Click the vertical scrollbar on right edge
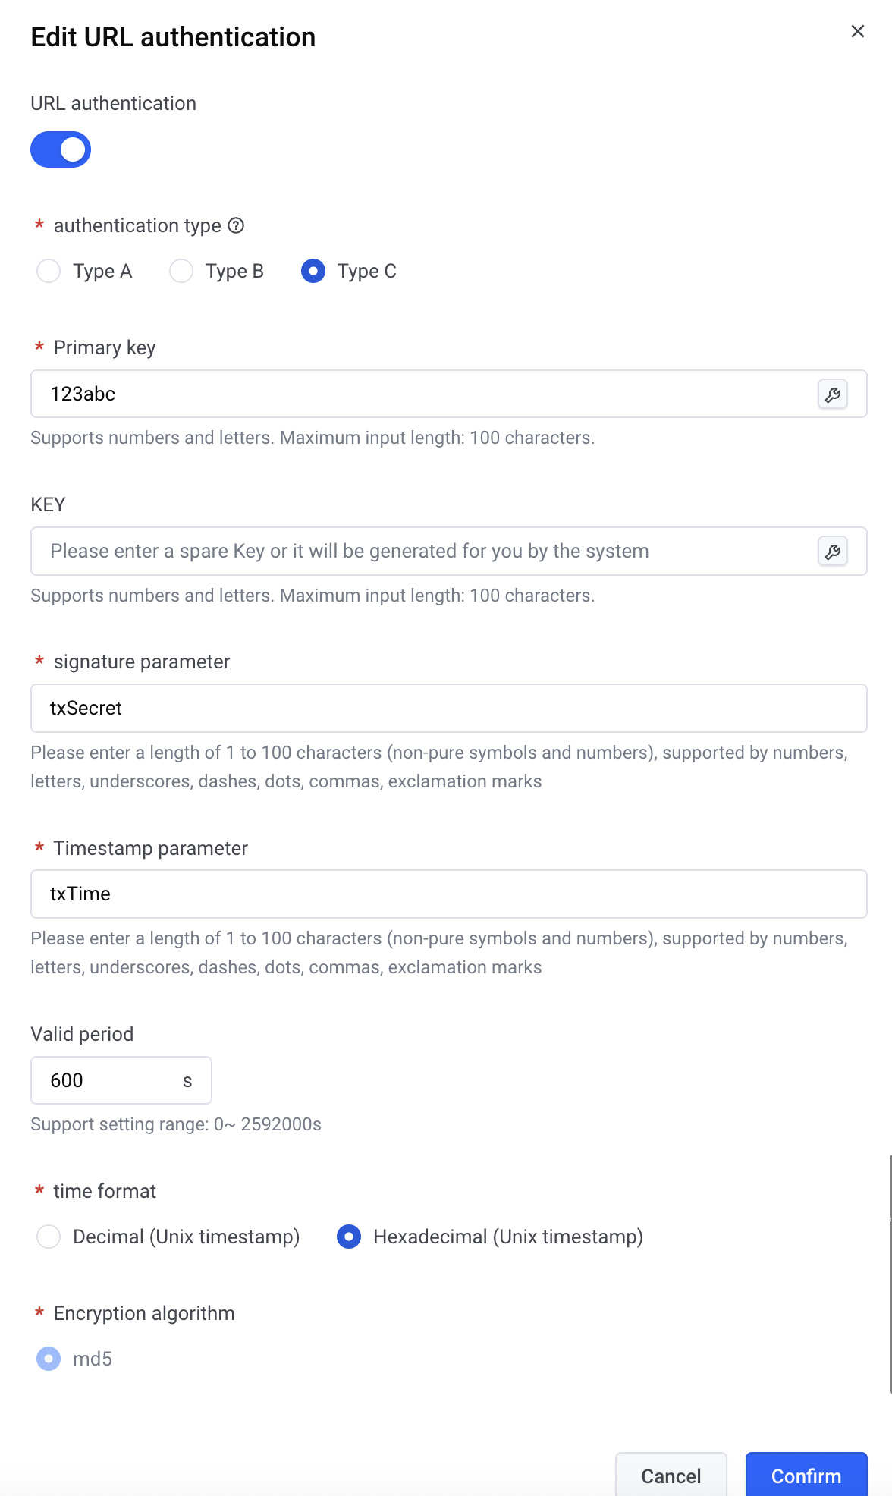 tap(890, 1274)
